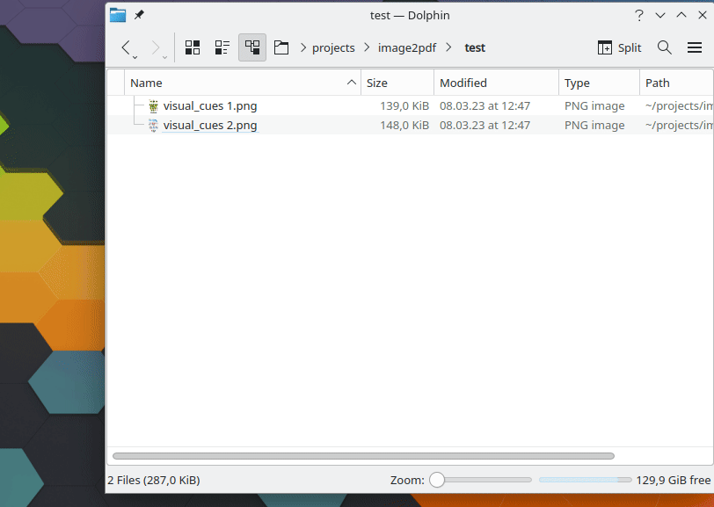714x507 pixels.
Task: Open the back history dropdown arrow
Action: tap(135, 57)
